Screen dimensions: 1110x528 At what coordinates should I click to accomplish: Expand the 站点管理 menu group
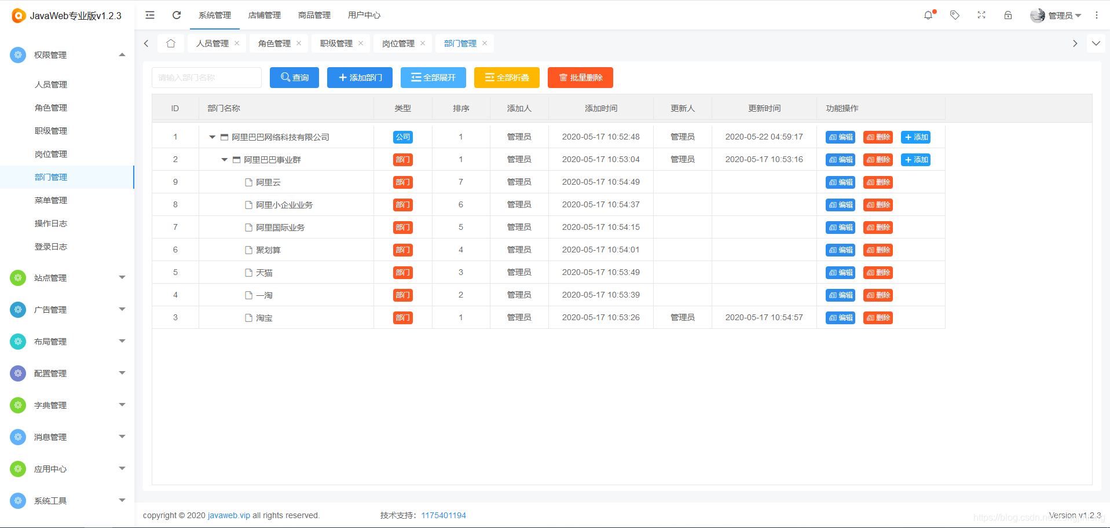coord(122,277)
